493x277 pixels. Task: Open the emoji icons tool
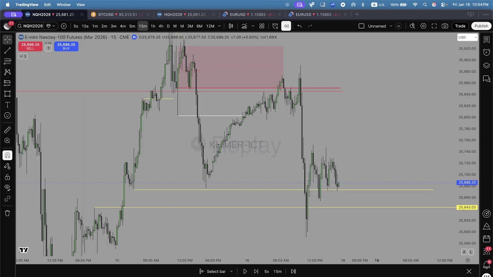click(x=7, y=115)
